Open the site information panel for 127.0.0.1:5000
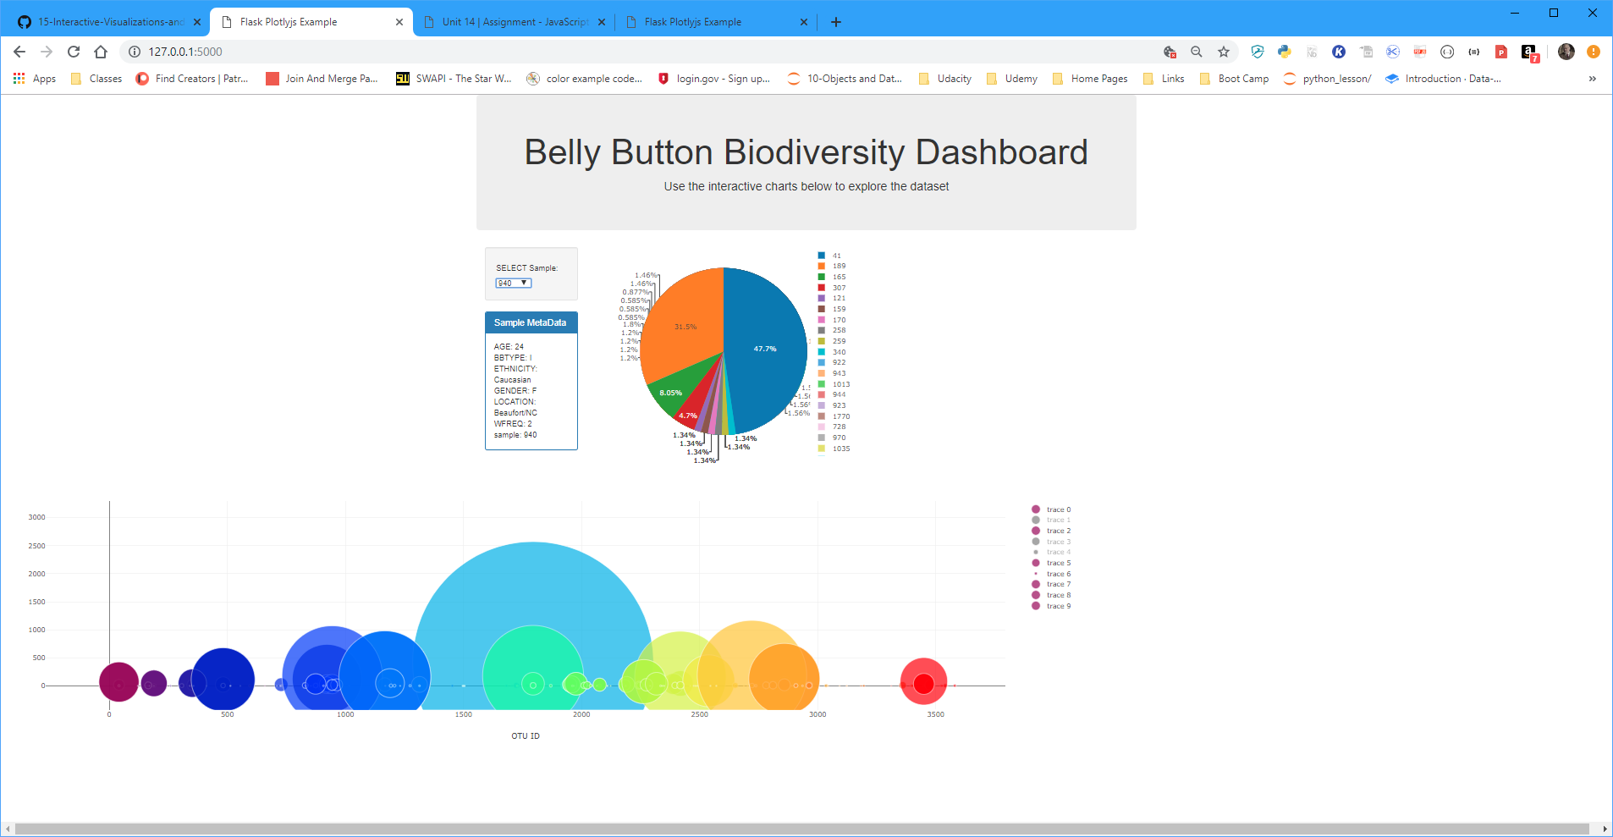Image resolution: width=1613 pixels, height=837 pixels. tap(134, 52)
